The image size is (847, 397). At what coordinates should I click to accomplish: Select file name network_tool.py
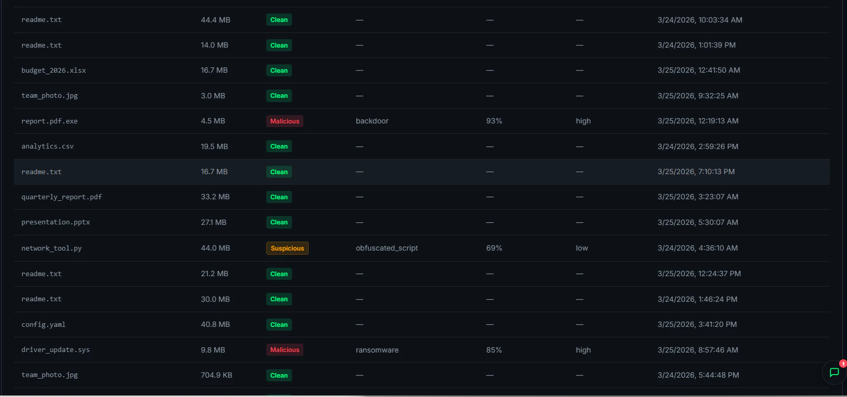(x=51, y=248)
